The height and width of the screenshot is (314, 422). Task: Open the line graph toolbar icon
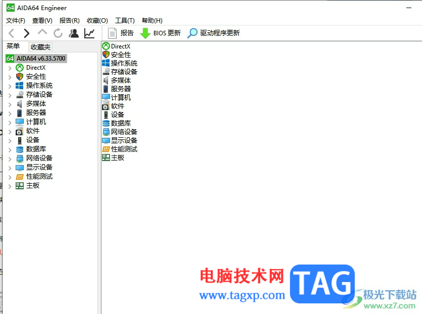(89, 33)
